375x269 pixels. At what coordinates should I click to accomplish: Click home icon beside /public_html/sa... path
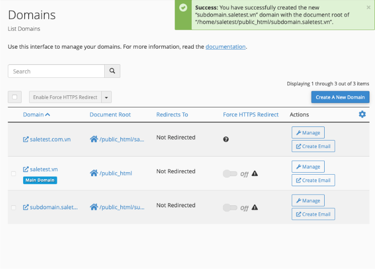94,139
